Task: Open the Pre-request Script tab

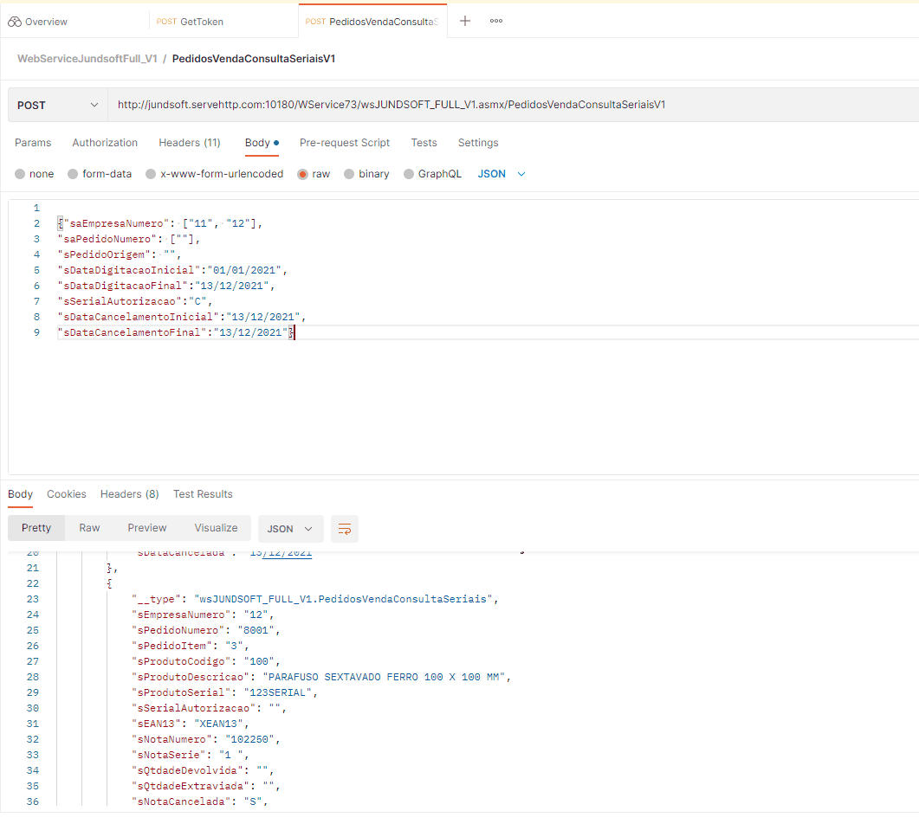Action: 345,143
